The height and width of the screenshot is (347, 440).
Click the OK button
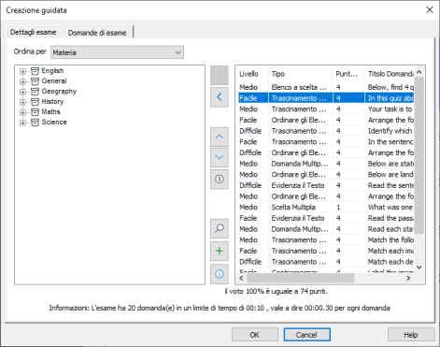[x=255, y=335]
